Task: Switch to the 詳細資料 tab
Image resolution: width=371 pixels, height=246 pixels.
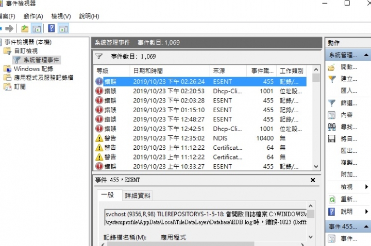Action: (138, 196)
